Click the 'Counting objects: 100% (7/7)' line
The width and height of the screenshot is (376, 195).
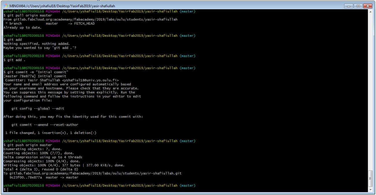(39, 153)
